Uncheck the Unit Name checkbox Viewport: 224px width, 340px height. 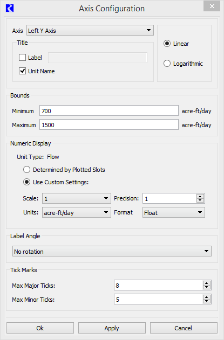22,71
